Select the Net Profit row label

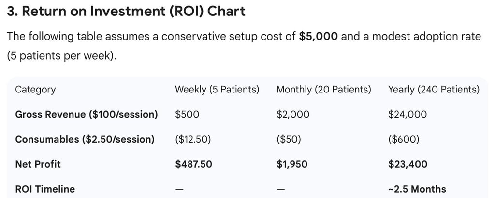[x=38, y=164]
